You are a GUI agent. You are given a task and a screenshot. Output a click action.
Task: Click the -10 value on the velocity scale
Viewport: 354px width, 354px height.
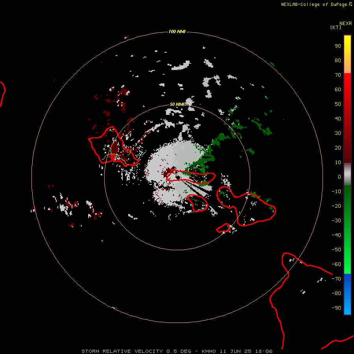[336, 192]
